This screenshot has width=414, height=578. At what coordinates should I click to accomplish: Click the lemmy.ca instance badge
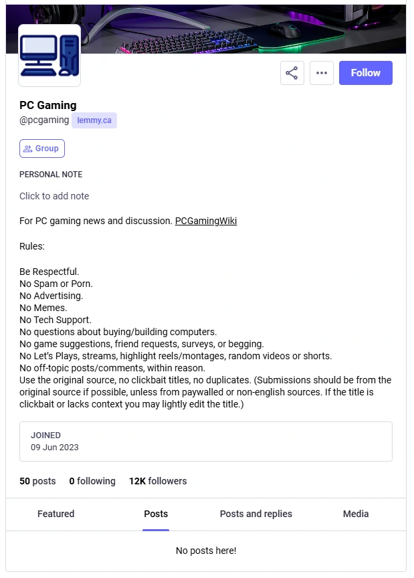coord(94,120)
